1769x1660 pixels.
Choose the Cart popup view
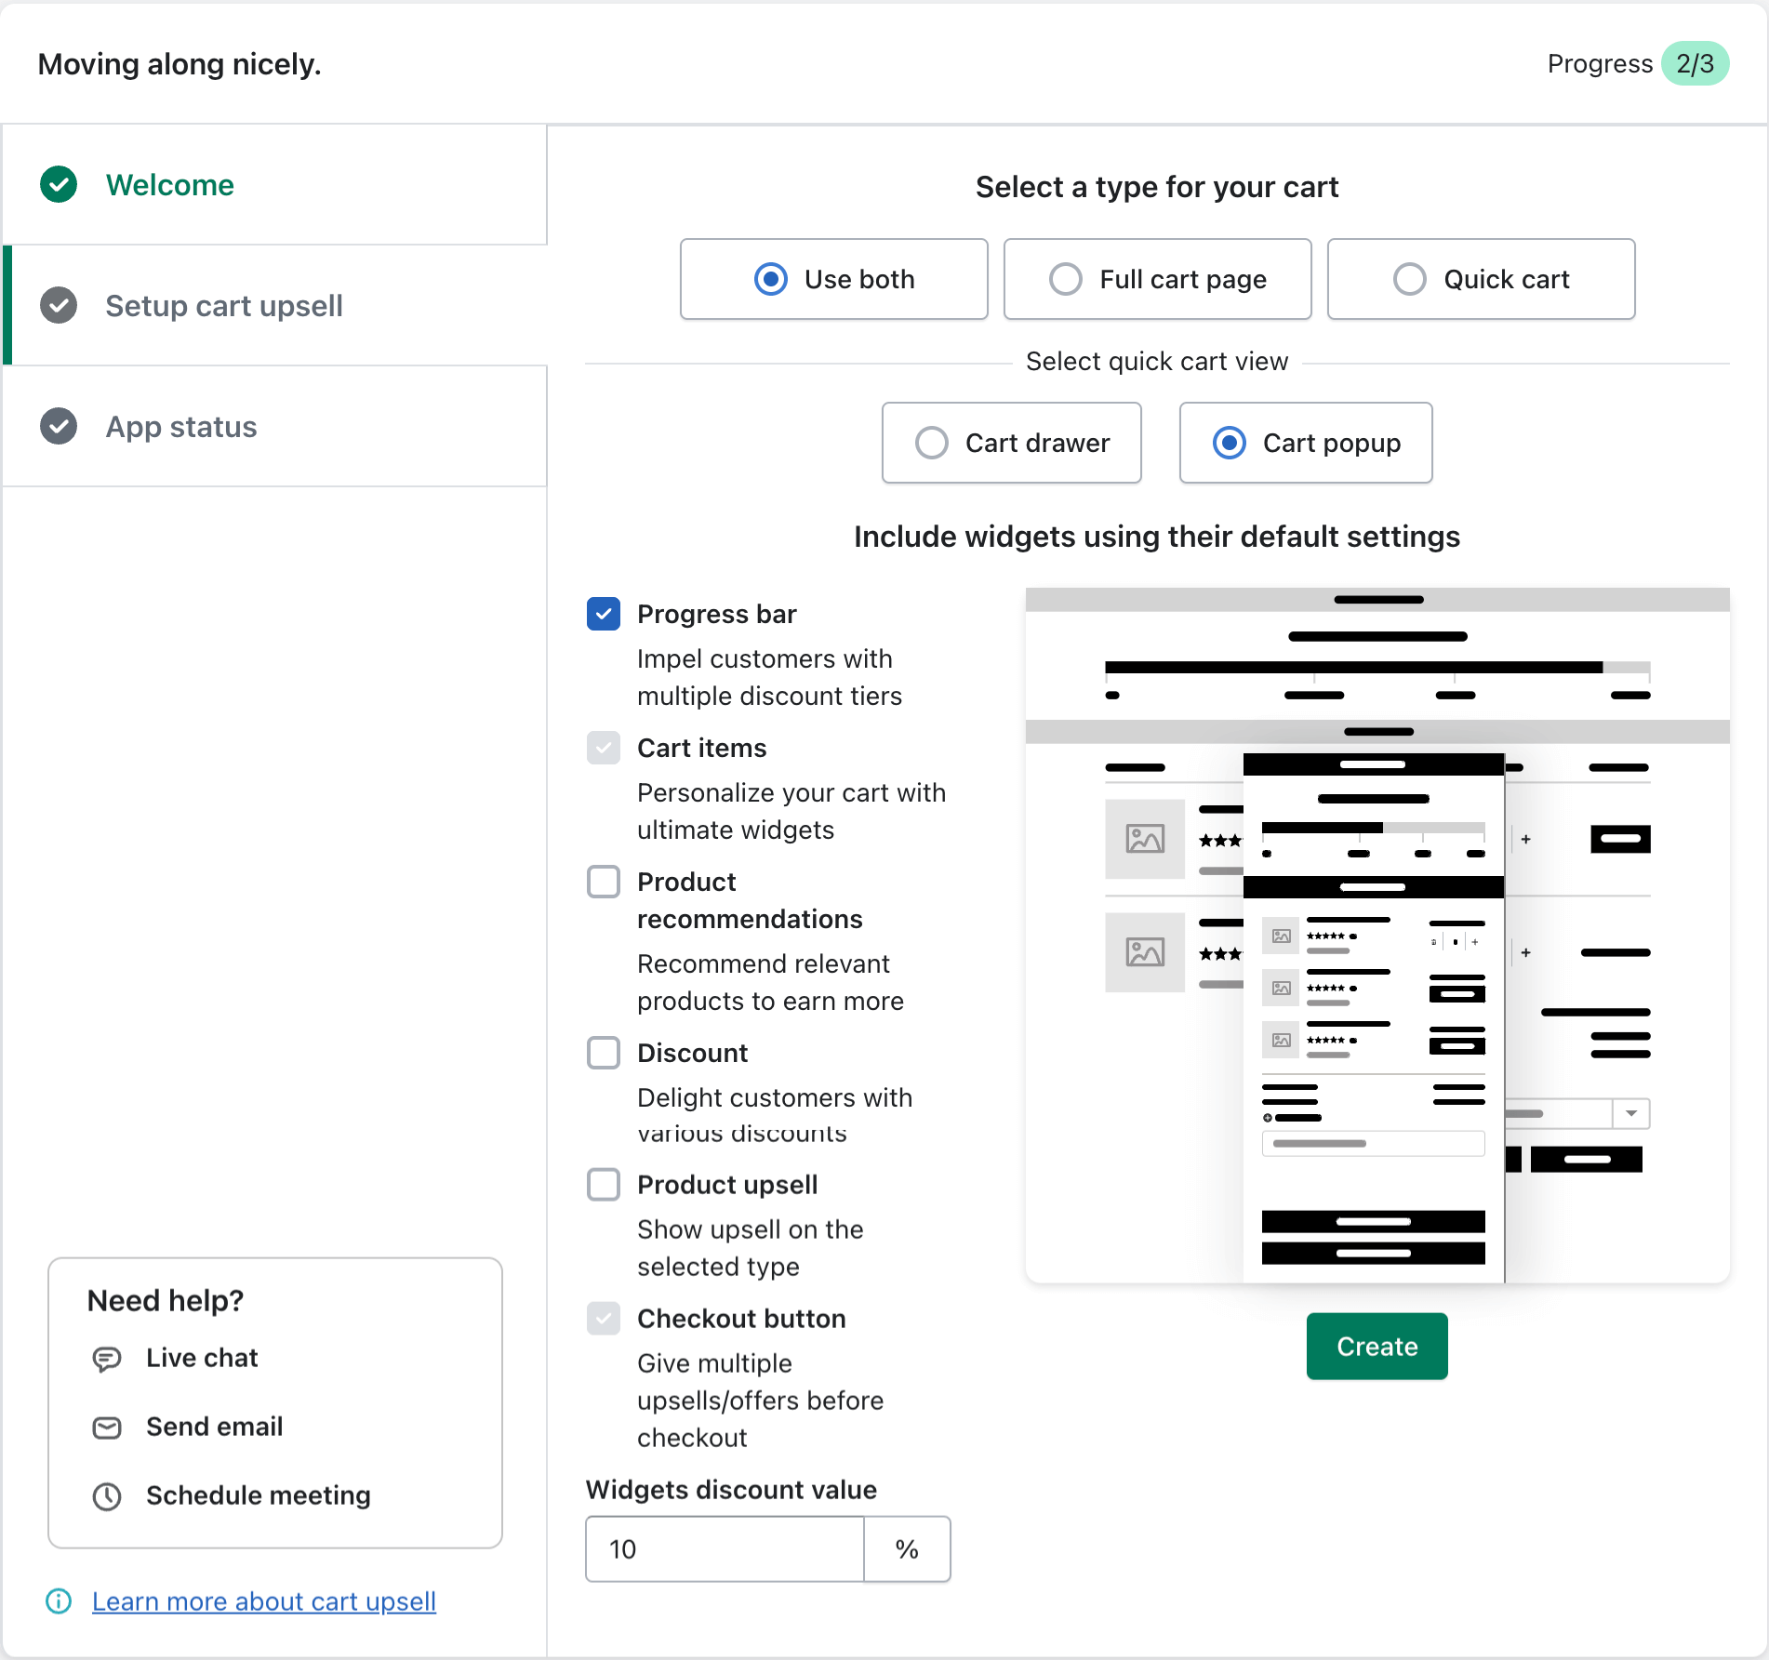(1305, 443)
